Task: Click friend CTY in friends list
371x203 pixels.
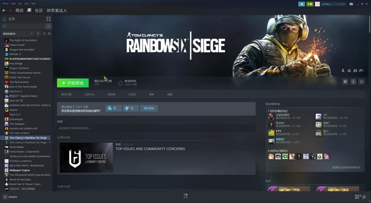Action: [x=279, y=131]
